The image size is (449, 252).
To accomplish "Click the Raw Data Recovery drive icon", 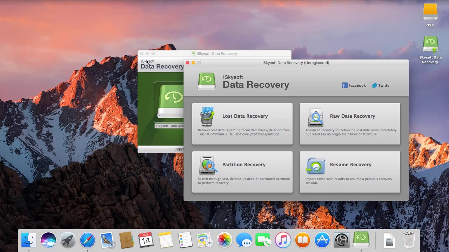I will (x=315, y=117).
